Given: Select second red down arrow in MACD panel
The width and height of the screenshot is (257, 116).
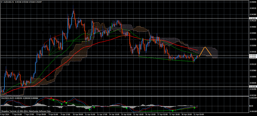Looking at the screenshot, I should (x=65, y=101).
